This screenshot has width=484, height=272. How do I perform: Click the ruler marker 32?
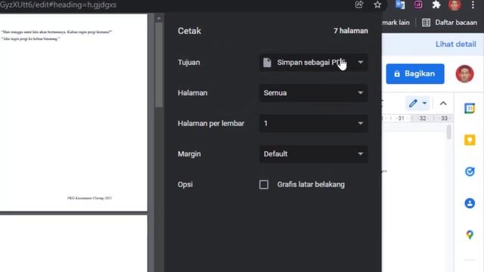423,118
